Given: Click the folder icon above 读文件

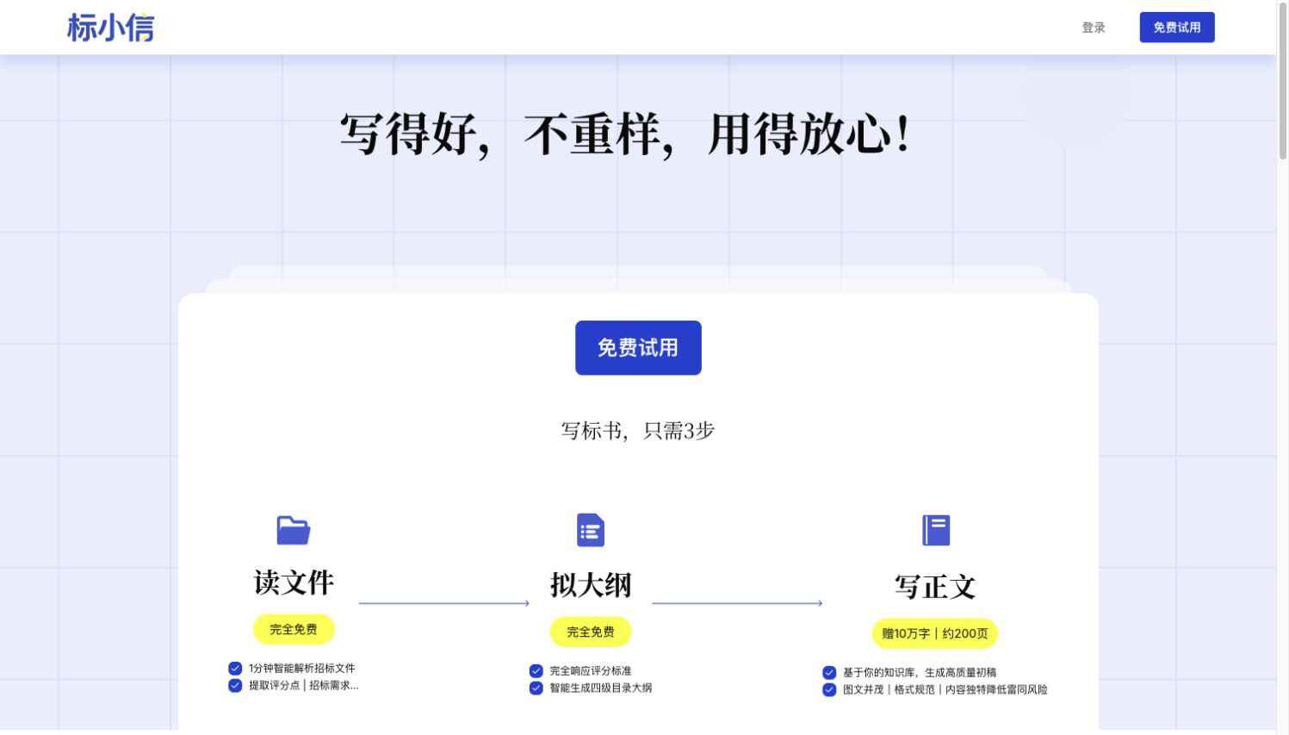Looking at the screenshot, I should [x=294, y=530].
